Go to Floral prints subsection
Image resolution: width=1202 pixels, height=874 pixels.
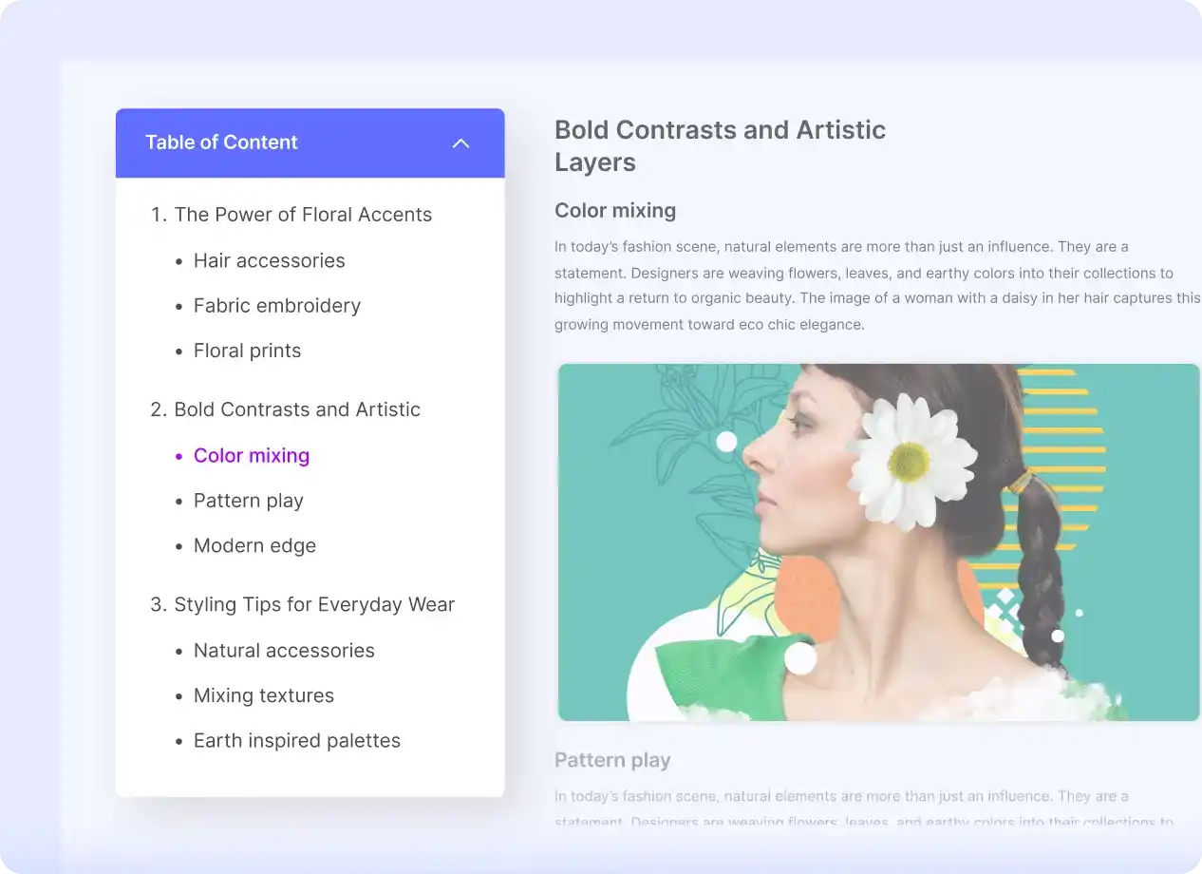(247, 351)
